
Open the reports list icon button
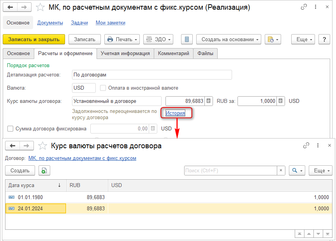click(186, 39)
